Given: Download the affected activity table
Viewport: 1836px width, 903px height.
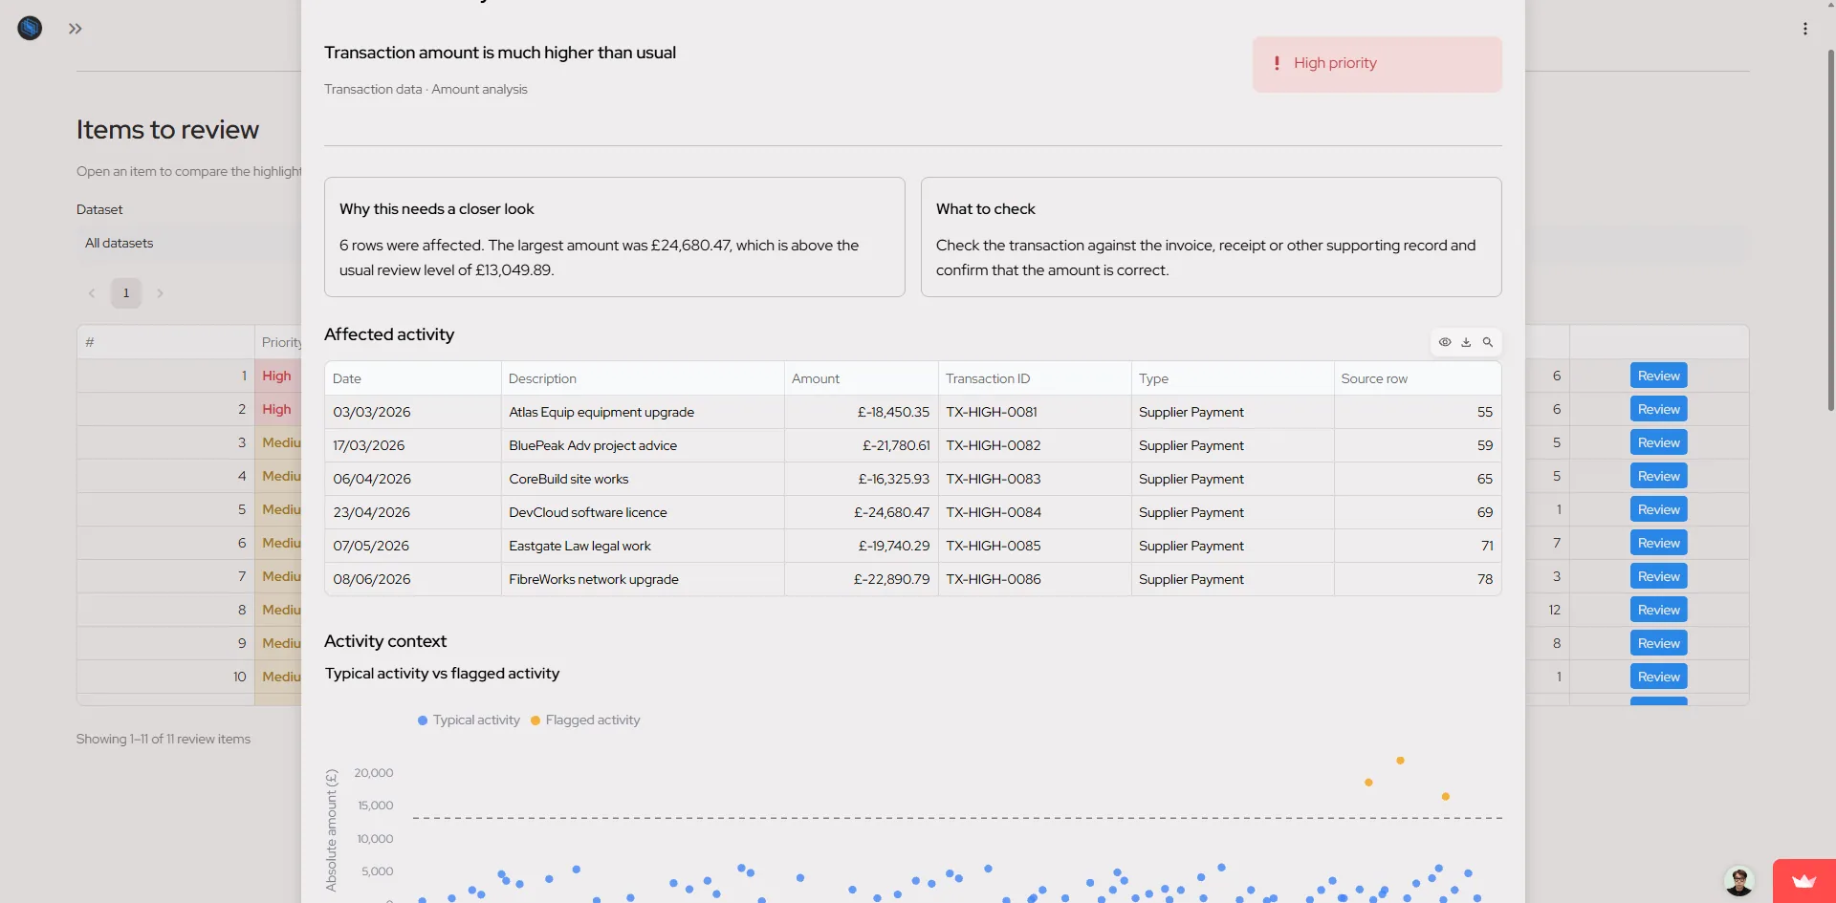Looking at the screenshot, I should pos(1466,342).
